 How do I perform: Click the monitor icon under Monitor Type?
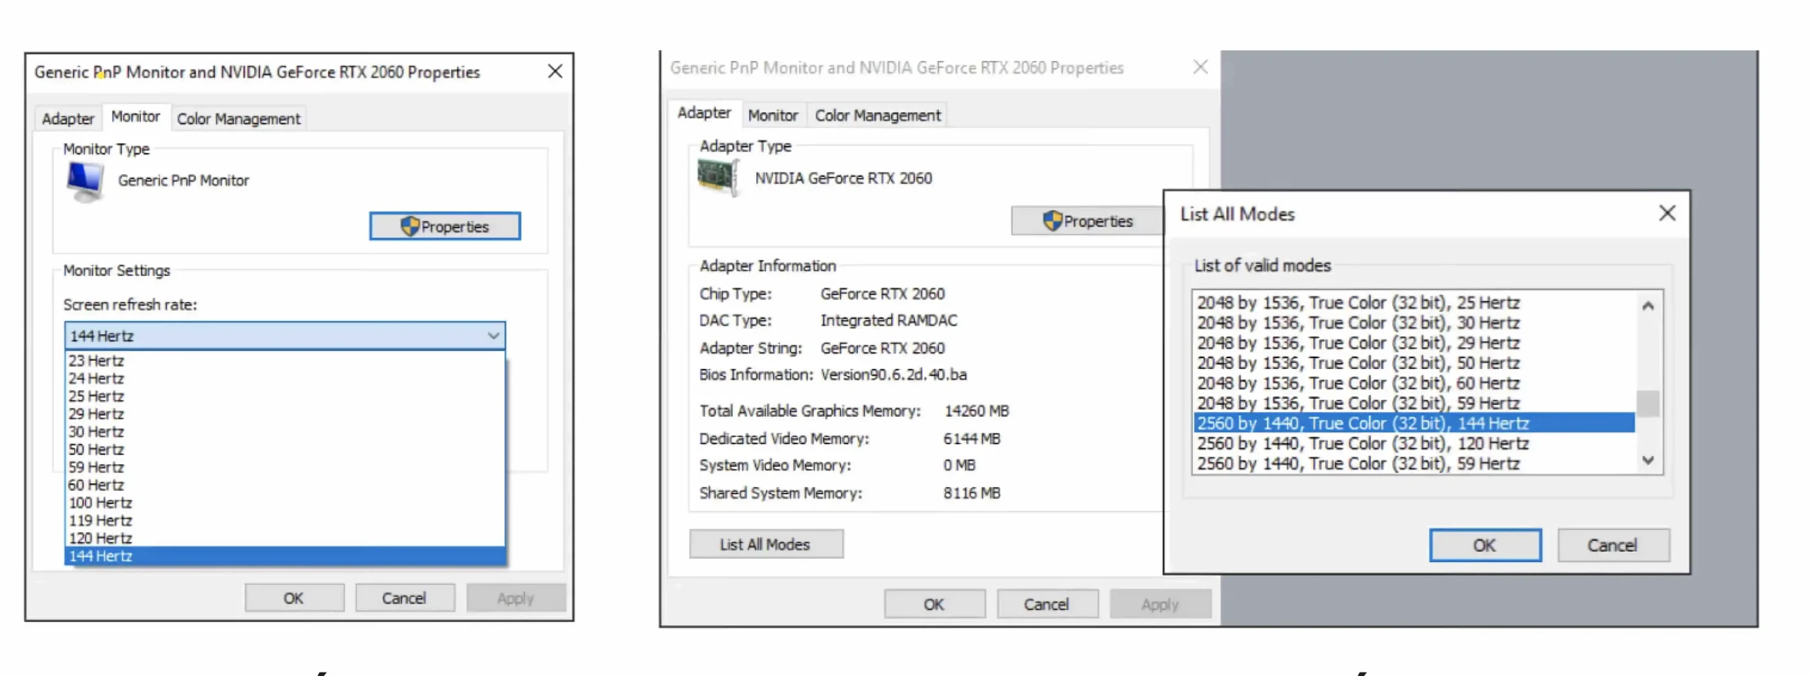click(x=86, y=181)
